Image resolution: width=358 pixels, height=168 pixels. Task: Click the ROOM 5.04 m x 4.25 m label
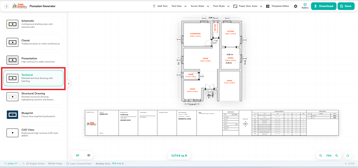pyautogui.click(x=193, y=90)
